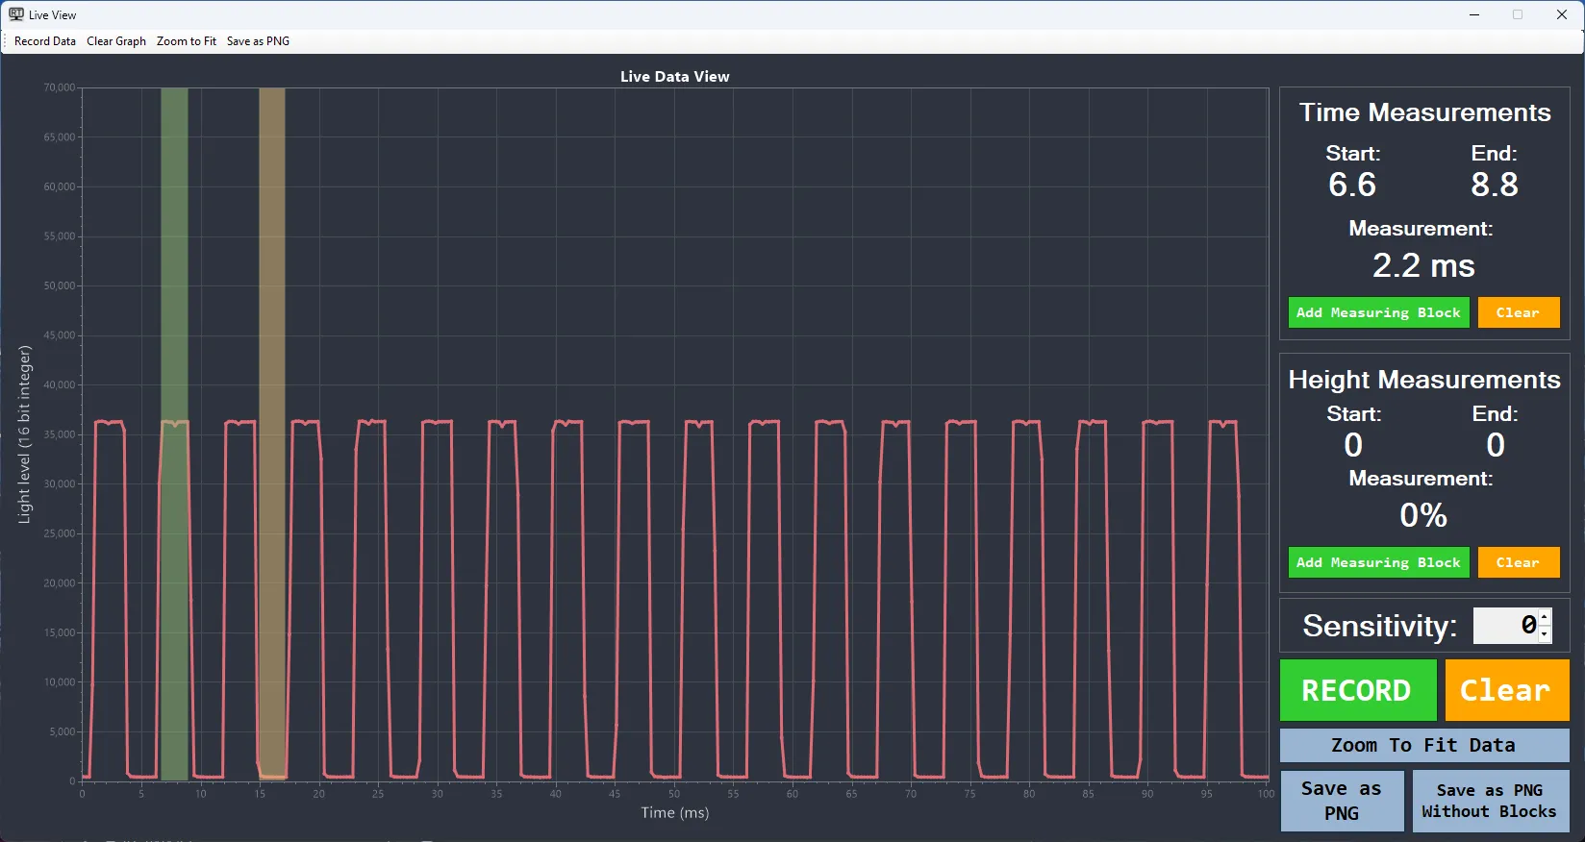Click the blue Save as PNG button
Image resolution: width=1585 pixels, height=842 pixels.
(1342, 801)
